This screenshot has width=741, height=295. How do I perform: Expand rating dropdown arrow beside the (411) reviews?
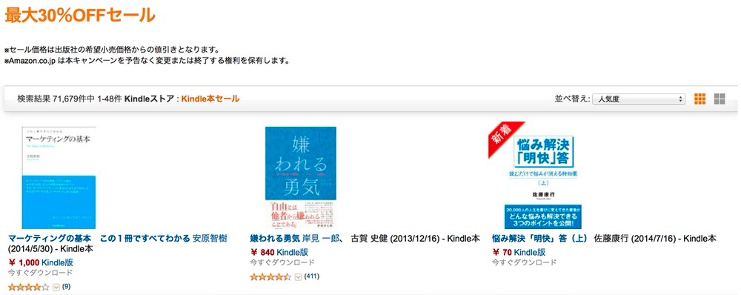[298, 277]
